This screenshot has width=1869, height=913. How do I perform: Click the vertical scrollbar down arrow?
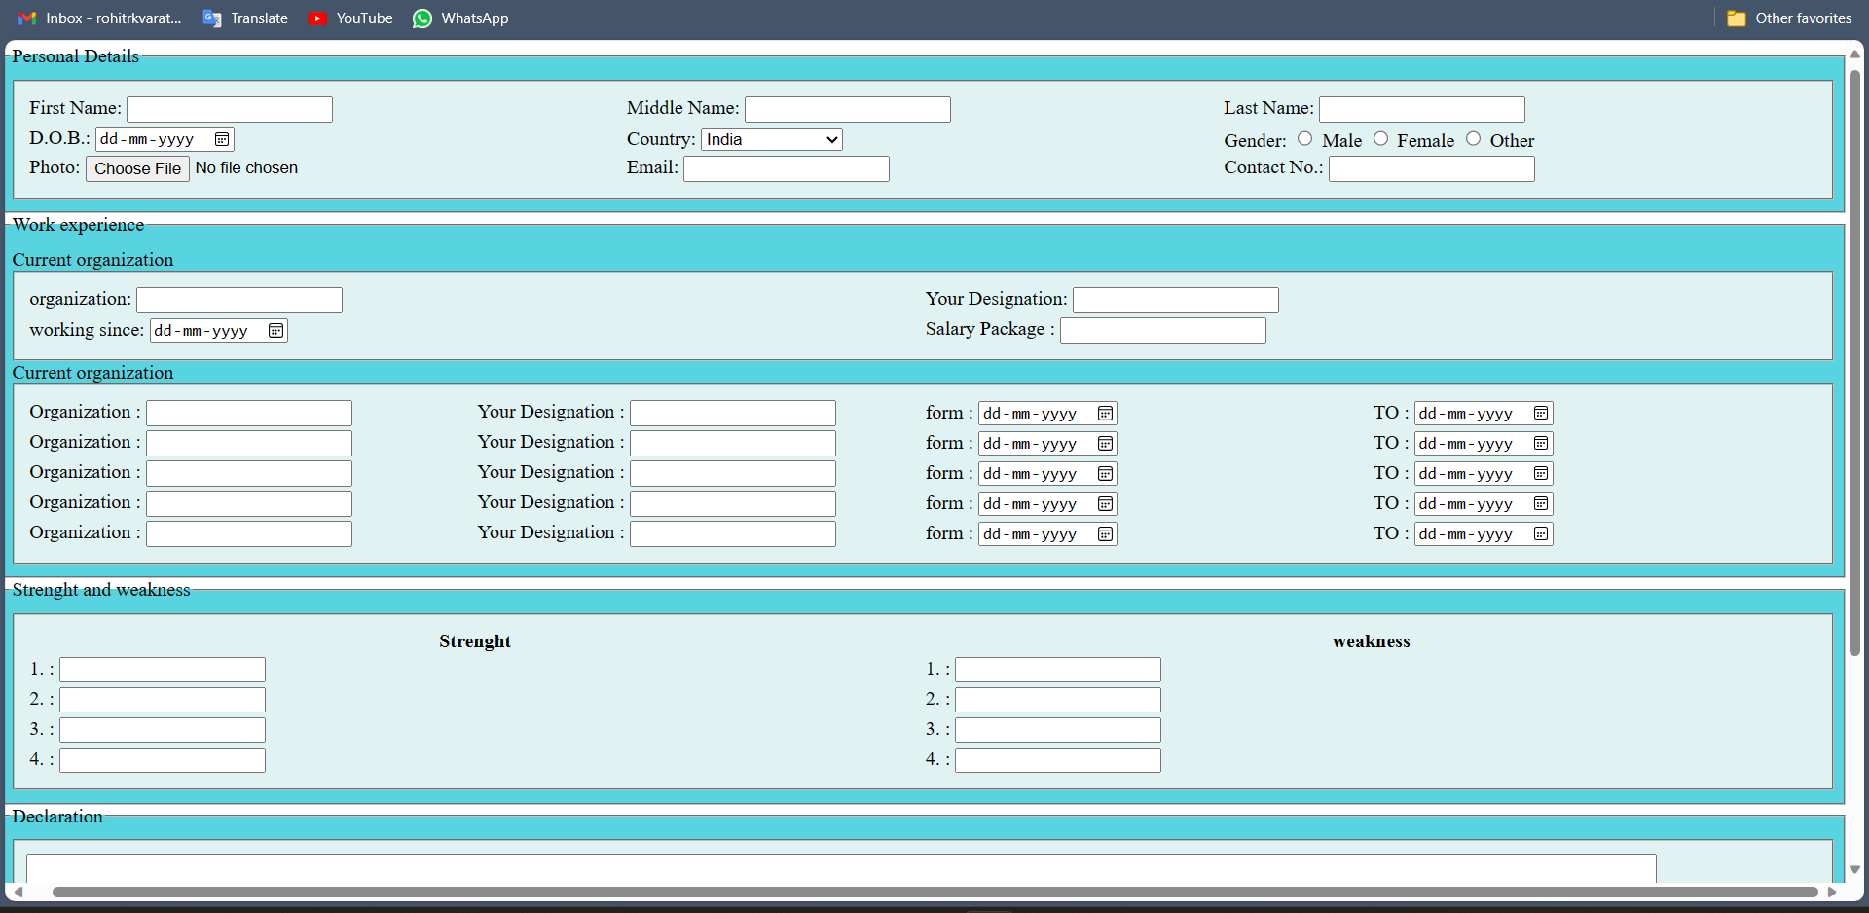(1854, 869)
